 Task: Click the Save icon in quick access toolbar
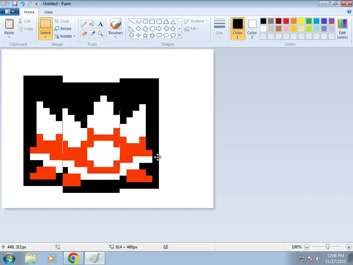[x=15, y=3]
